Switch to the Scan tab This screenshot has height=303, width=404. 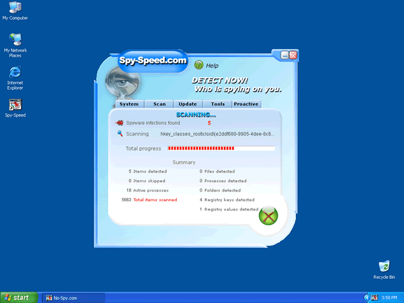159,104
